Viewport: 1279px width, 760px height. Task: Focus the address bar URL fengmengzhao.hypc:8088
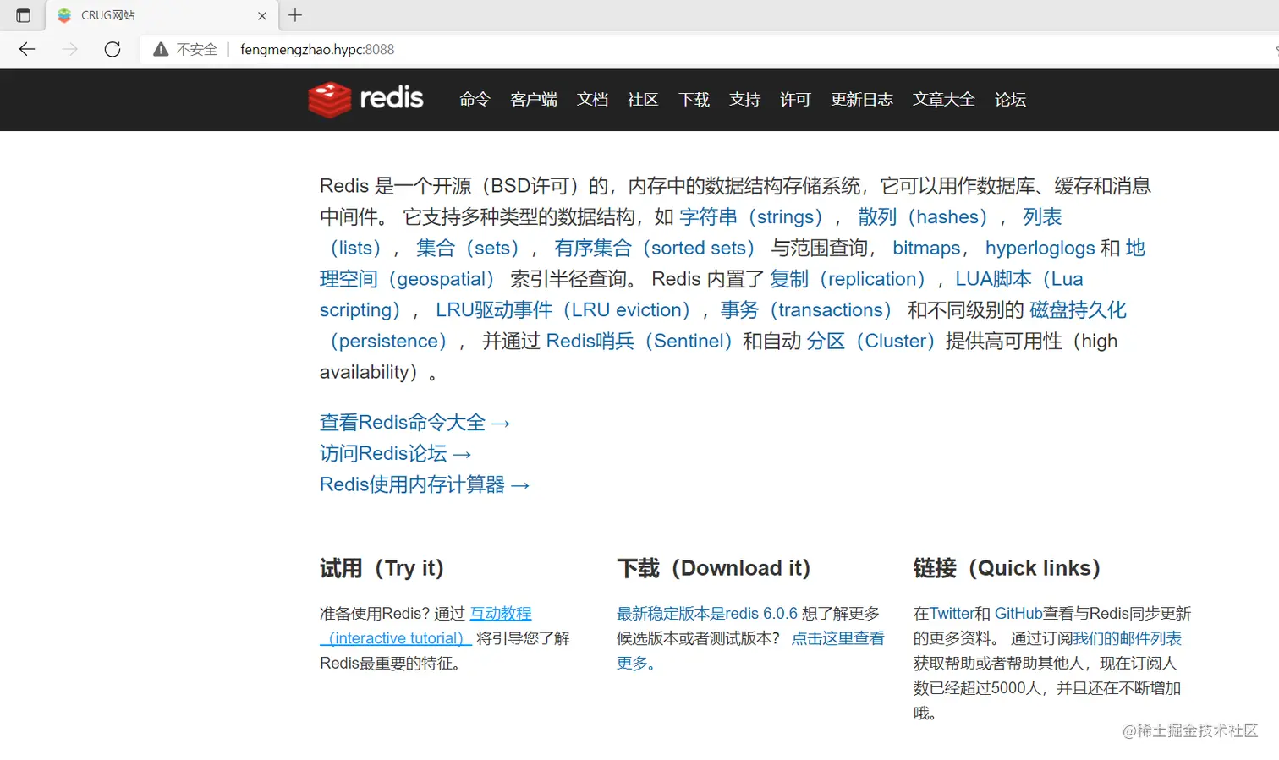pyautogui.click(x=317, y=49)
